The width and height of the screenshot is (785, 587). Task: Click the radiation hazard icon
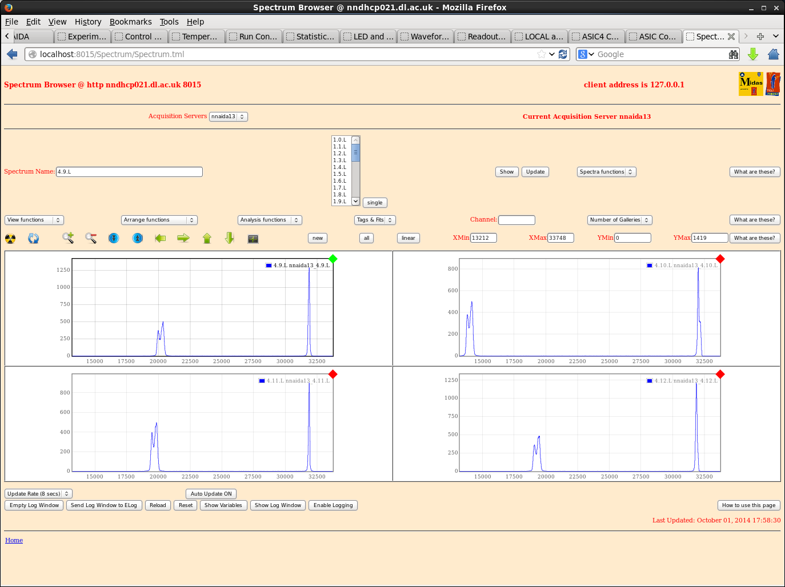click(10, 239)
